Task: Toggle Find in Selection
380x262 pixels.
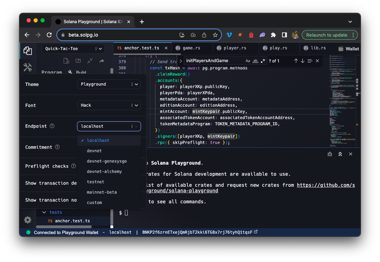Action: [x=310, y=61]
